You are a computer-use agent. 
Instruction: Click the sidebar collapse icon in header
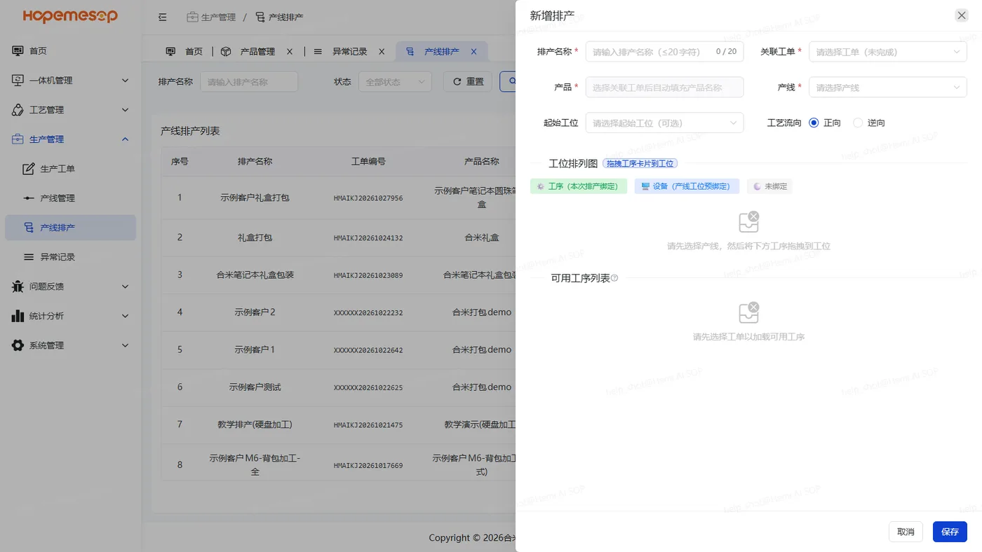[163, 17]
